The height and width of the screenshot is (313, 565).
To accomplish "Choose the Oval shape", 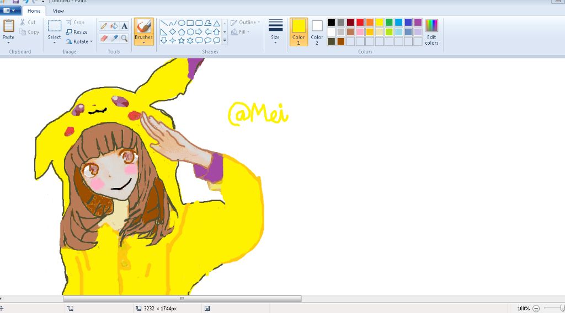I will (182, 23).
